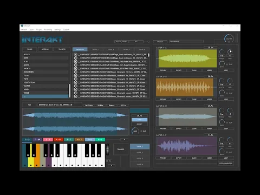This screenshot has width=260, height=195.
Task: Switch to the LAYER_4 tab above the file list
Action: coord(142,49)
